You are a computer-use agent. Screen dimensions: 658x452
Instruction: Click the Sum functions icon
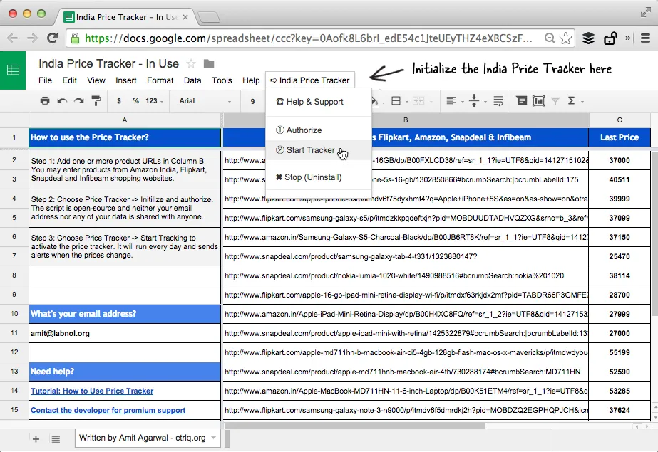pos(570,100)
